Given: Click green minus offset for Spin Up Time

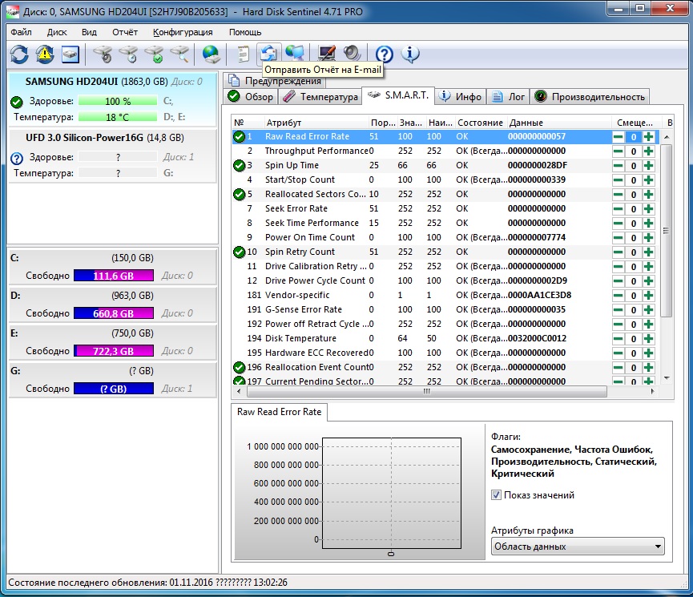Looking at the screenshot, I should (618, 166).
